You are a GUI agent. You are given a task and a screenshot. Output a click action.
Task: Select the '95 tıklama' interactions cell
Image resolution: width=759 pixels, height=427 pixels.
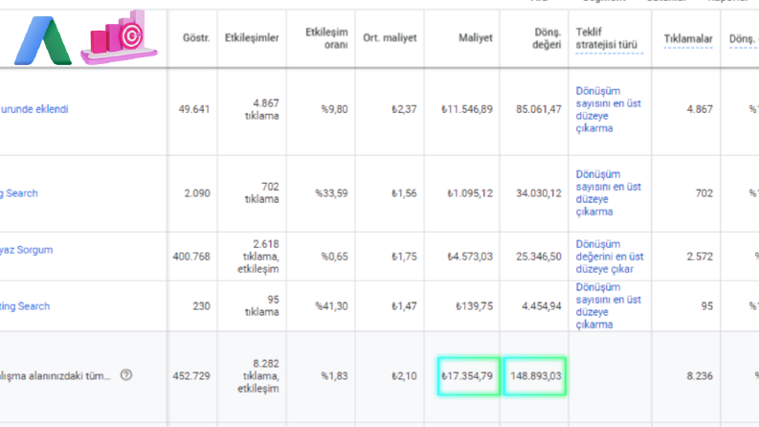point(262,306)
